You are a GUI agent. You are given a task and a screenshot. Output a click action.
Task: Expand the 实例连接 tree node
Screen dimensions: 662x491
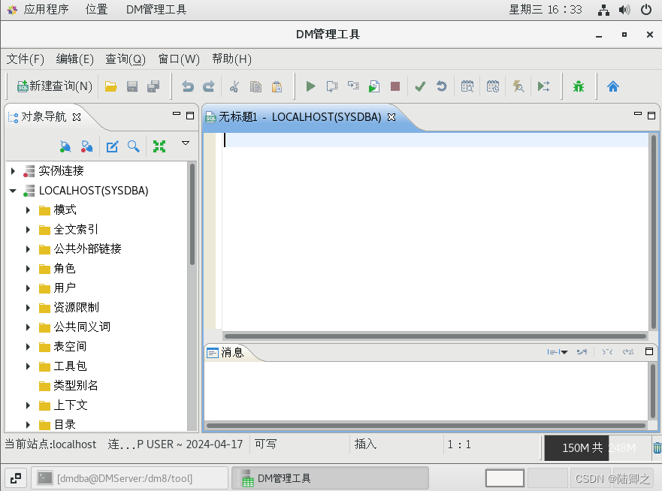tap(13, 171)
